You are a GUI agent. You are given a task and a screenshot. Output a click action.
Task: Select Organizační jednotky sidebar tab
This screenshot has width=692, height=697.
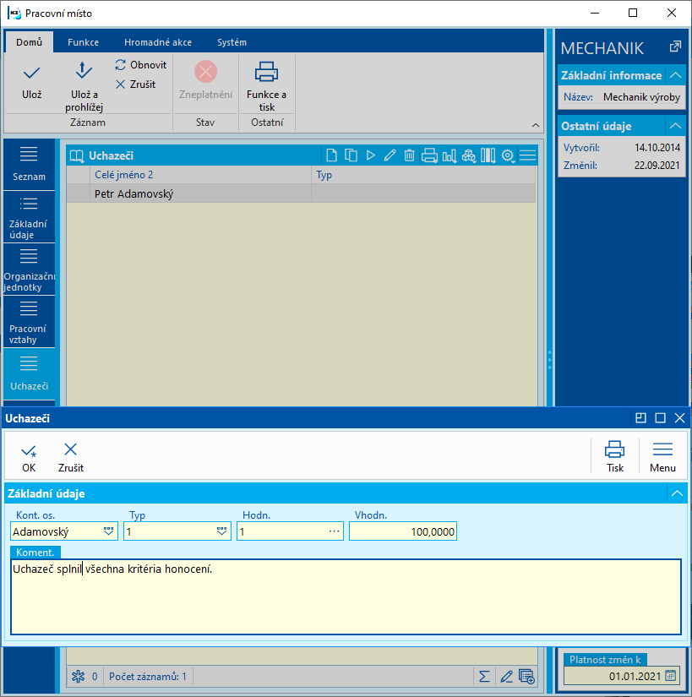(29, 270)
